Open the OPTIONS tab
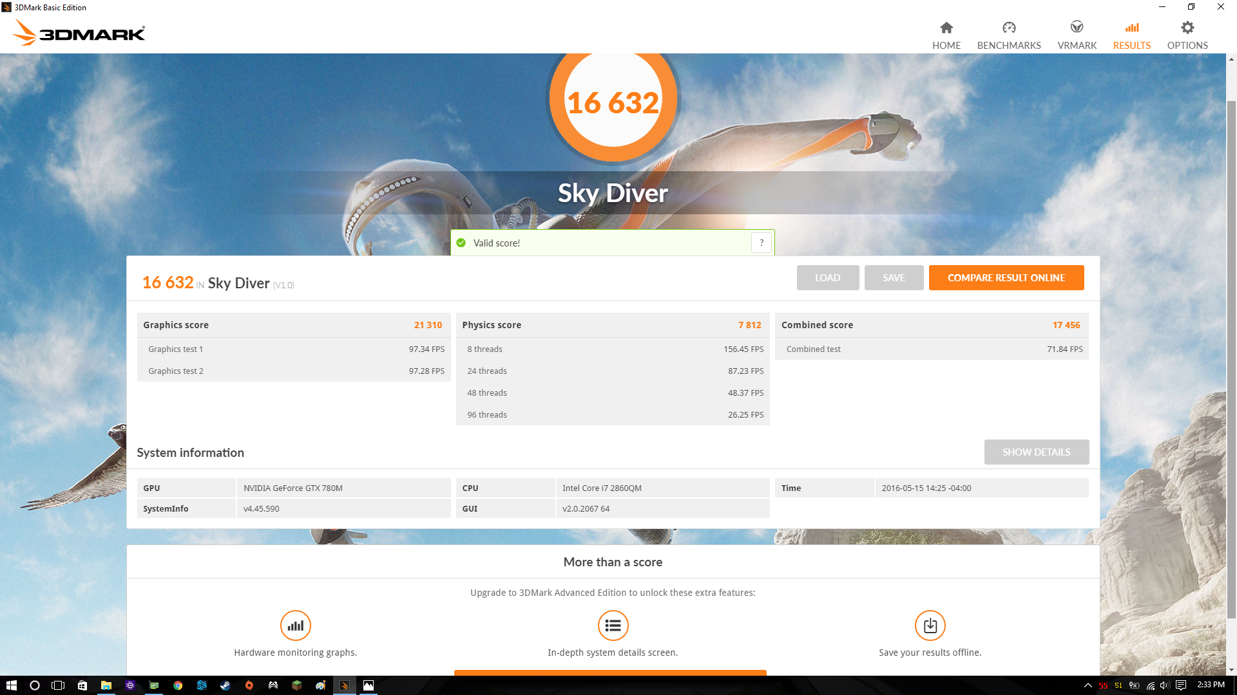Image resolution: width=1237 pixels, height=695 pixels. tap(1187, 35)
